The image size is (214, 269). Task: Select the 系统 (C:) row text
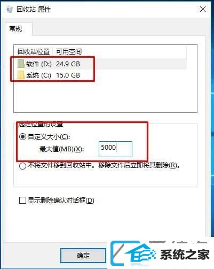pos(38,75)
